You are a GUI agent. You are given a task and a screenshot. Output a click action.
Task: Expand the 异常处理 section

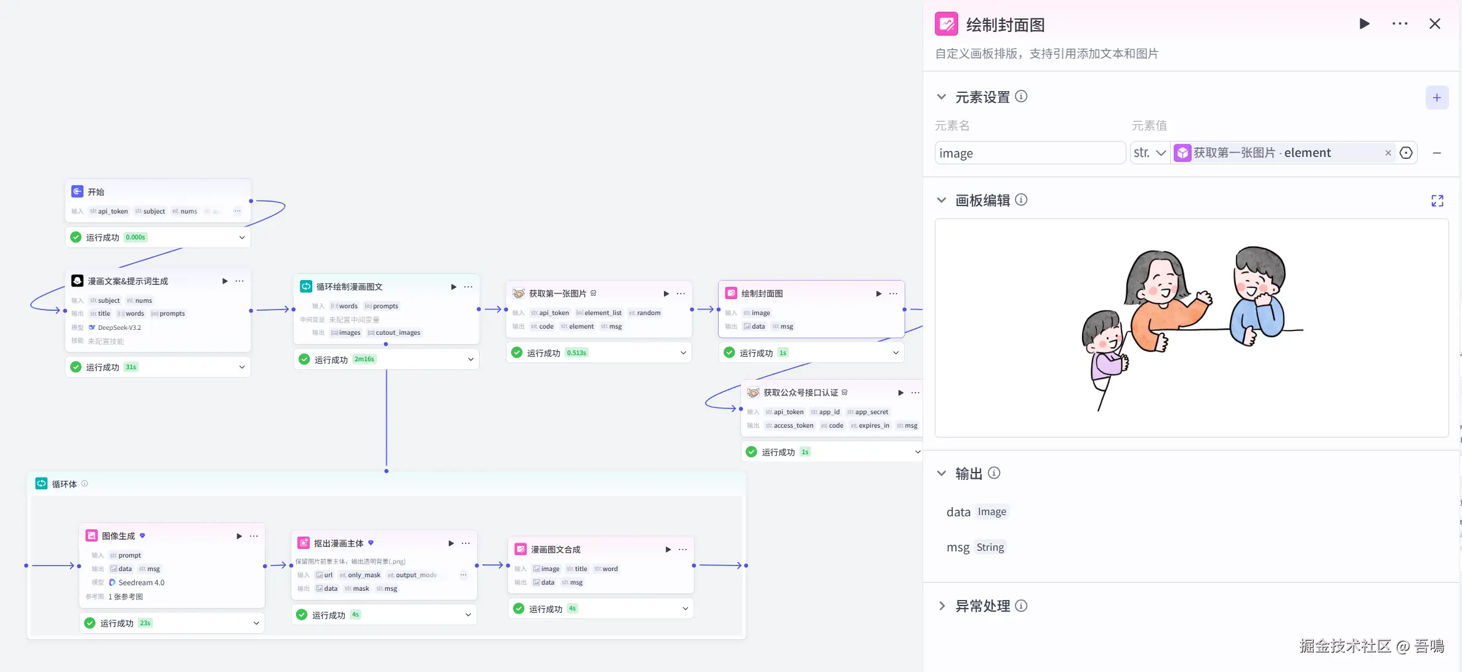pyautogui.click(x=941, y=606)
